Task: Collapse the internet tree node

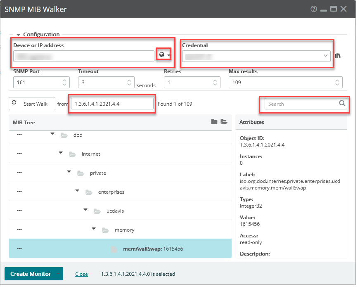Action: point(60,152)
